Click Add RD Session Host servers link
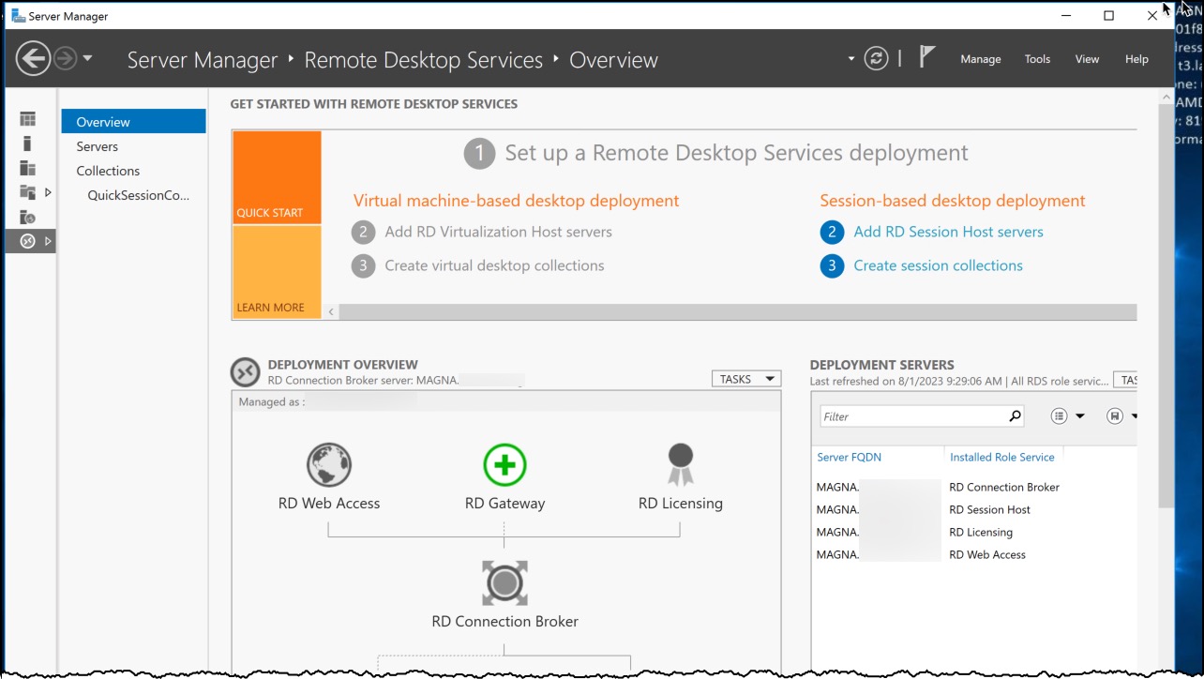Image resolution: width=1204 pixels, height=679 pixels. click(x=947, y=232)
